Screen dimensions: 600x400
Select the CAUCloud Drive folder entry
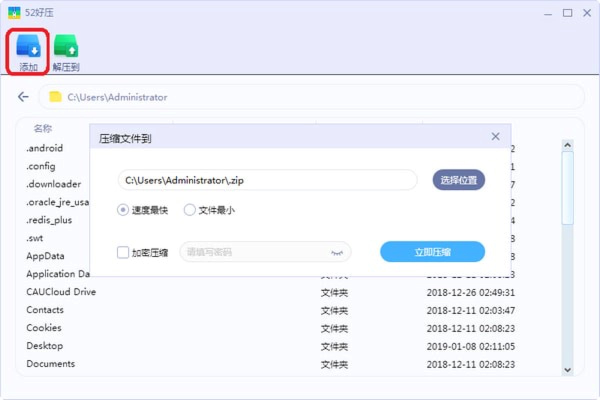pos(61,292)
